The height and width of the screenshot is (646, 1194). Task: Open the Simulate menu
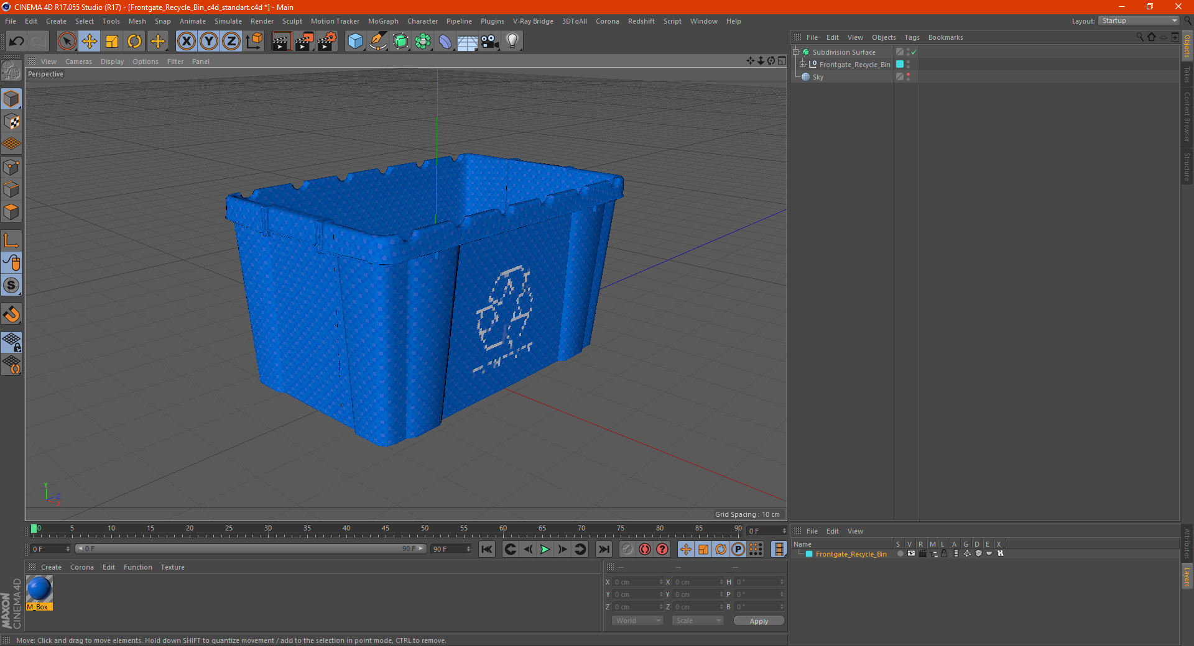pos(228,21)
